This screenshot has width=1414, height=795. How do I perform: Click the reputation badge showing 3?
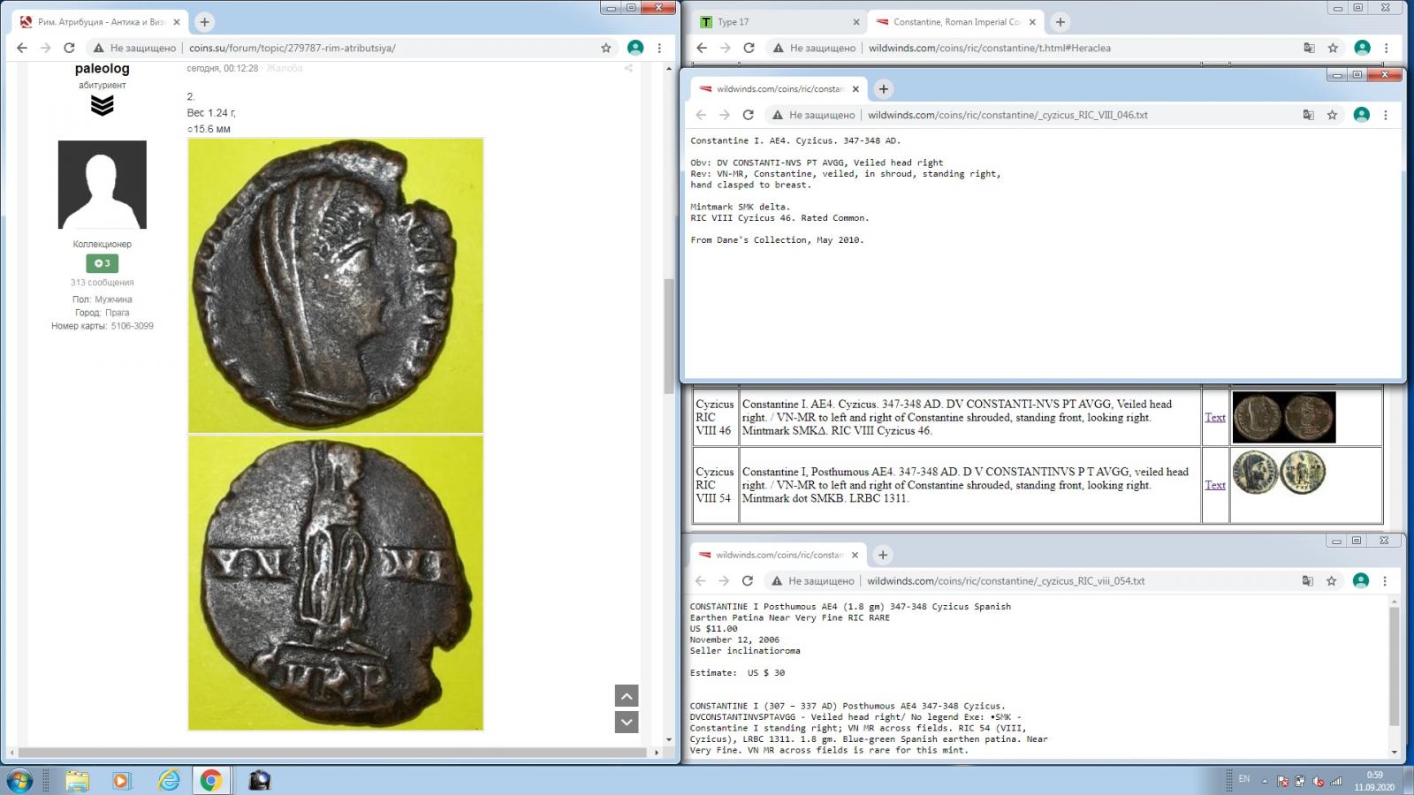[x=102, y=263]
